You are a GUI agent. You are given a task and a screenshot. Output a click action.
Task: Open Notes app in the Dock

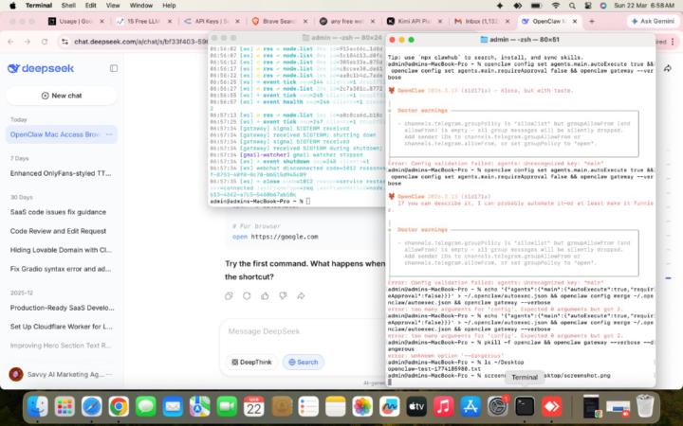tap(336, 406)
